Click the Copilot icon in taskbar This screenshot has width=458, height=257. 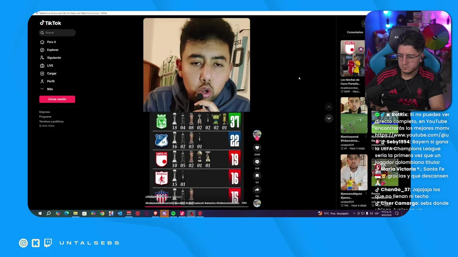(58, 213)
